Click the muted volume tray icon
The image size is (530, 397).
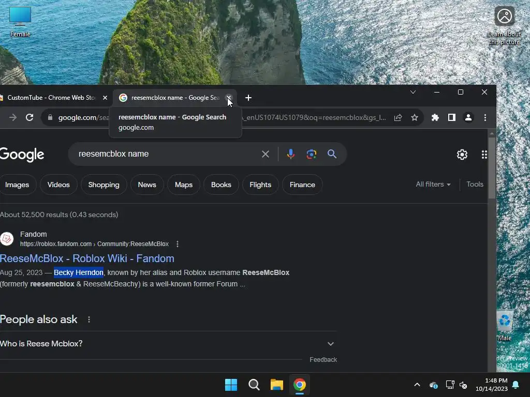[463, 385]
